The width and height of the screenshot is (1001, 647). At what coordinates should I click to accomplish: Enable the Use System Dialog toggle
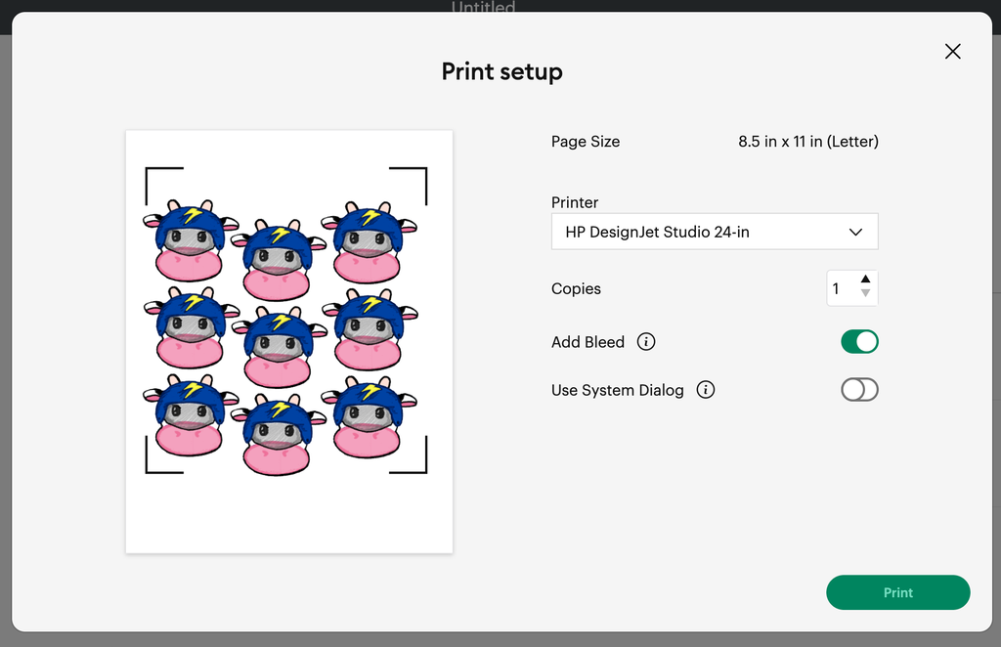pos(859,390)
